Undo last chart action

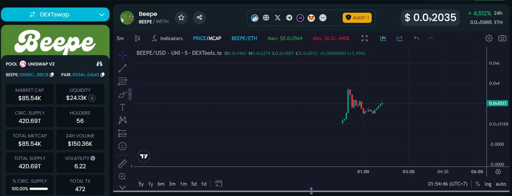416,38
